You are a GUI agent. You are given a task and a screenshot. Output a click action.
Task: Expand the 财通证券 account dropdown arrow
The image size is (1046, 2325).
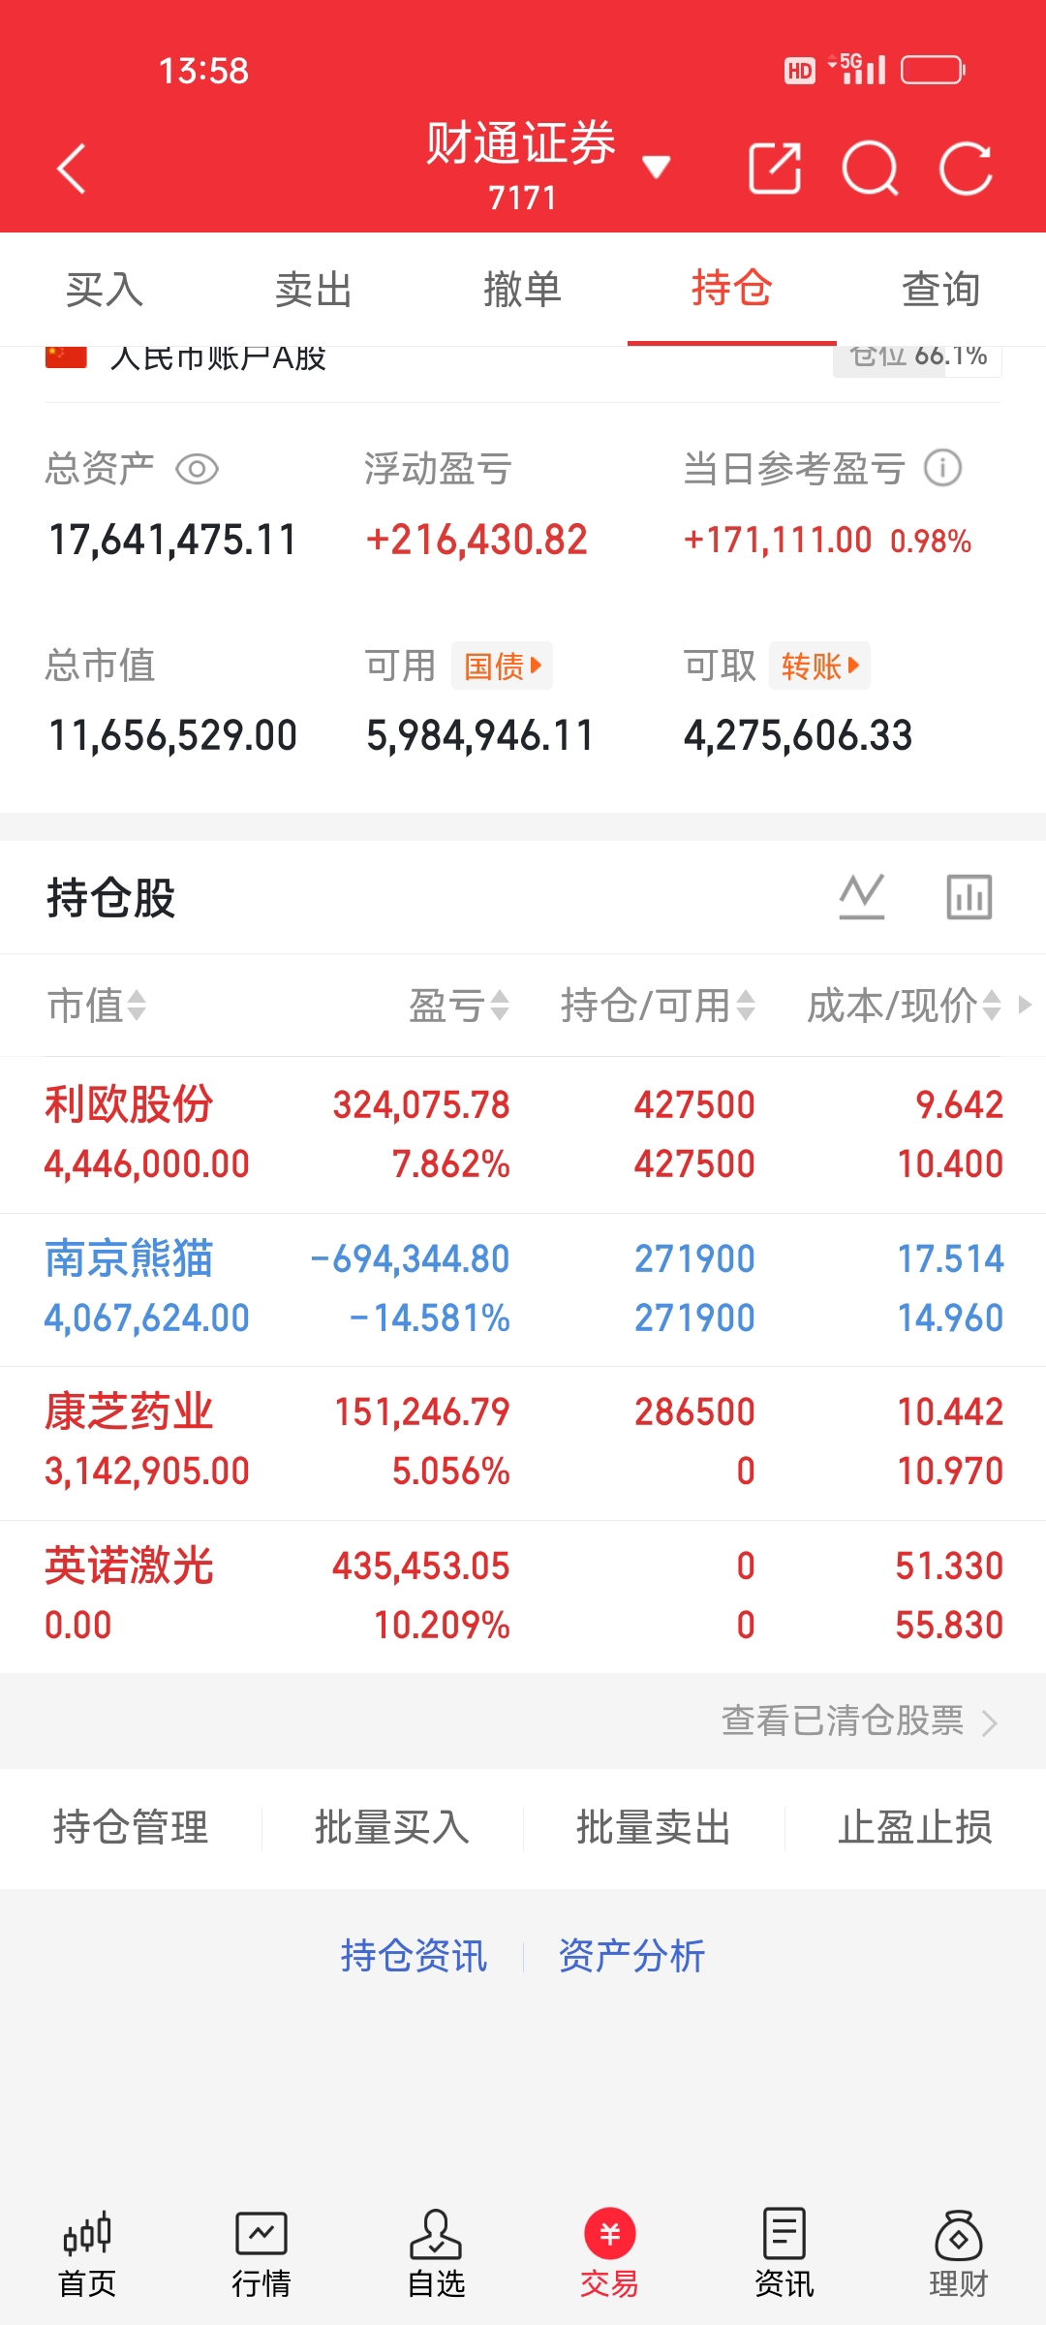pos(657,168)
